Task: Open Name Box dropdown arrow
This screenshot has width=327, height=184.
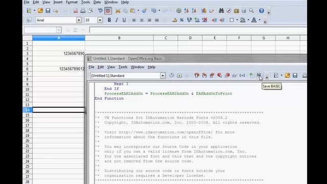Action: click(59, 30)
